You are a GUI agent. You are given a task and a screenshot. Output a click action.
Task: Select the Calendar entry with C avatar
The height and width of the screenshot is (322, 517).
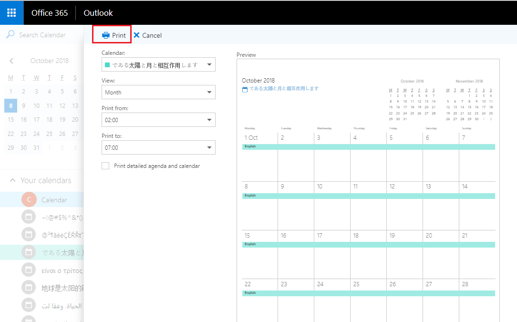click(x=42, y=200)
